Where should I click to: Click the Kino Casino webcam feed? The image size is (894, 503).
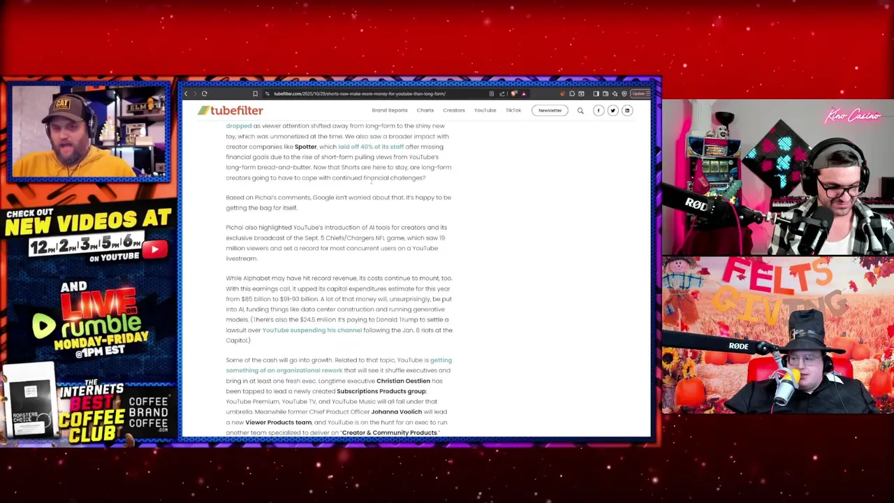[x=777, y=177]
